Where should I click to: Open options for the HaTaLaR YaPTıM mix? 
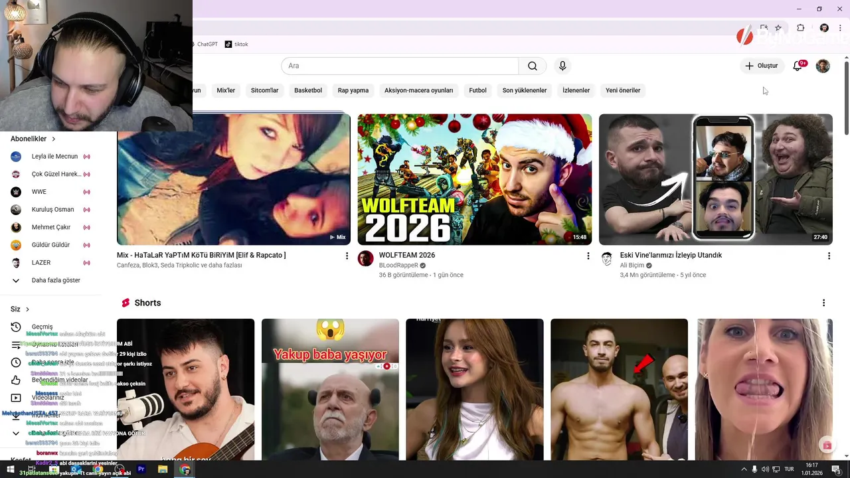[x=346, y=256]
